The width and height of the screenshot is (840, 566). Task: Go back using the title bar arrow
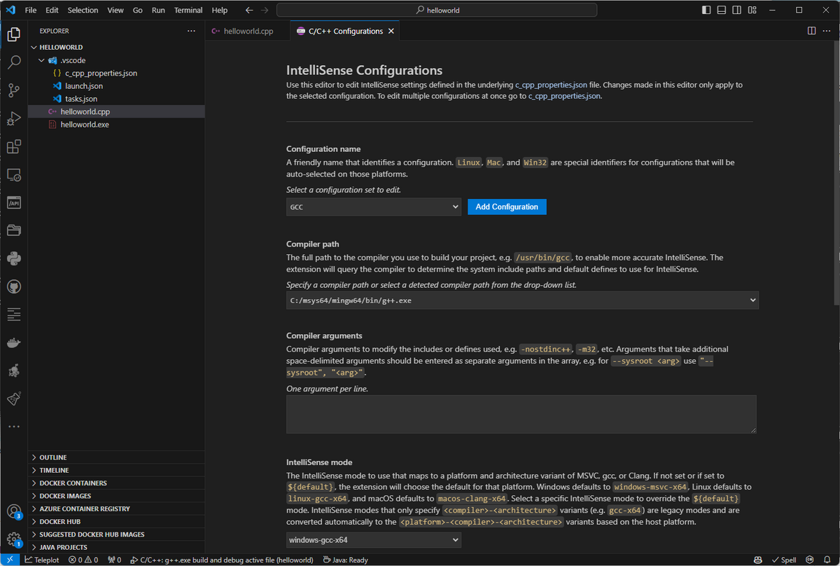[249, 11]
